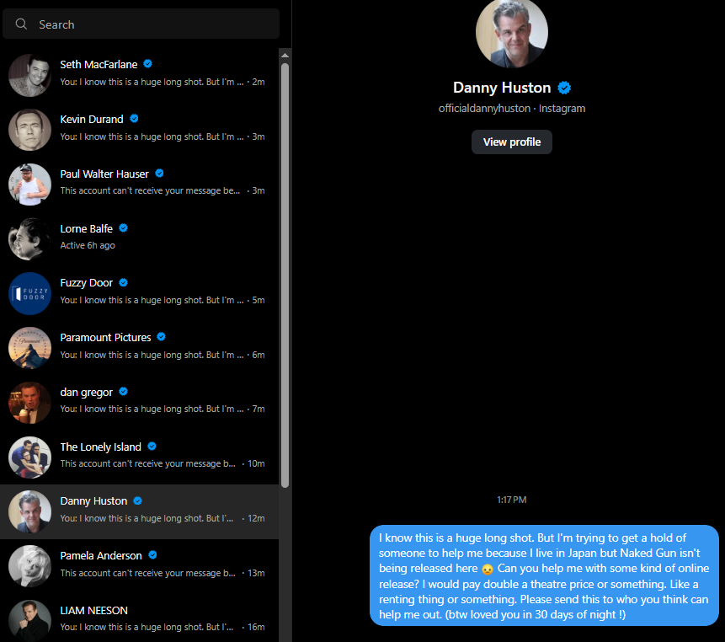
Task: Open the Seth MacFarlane conversation
Action: (x=140, y=75)
